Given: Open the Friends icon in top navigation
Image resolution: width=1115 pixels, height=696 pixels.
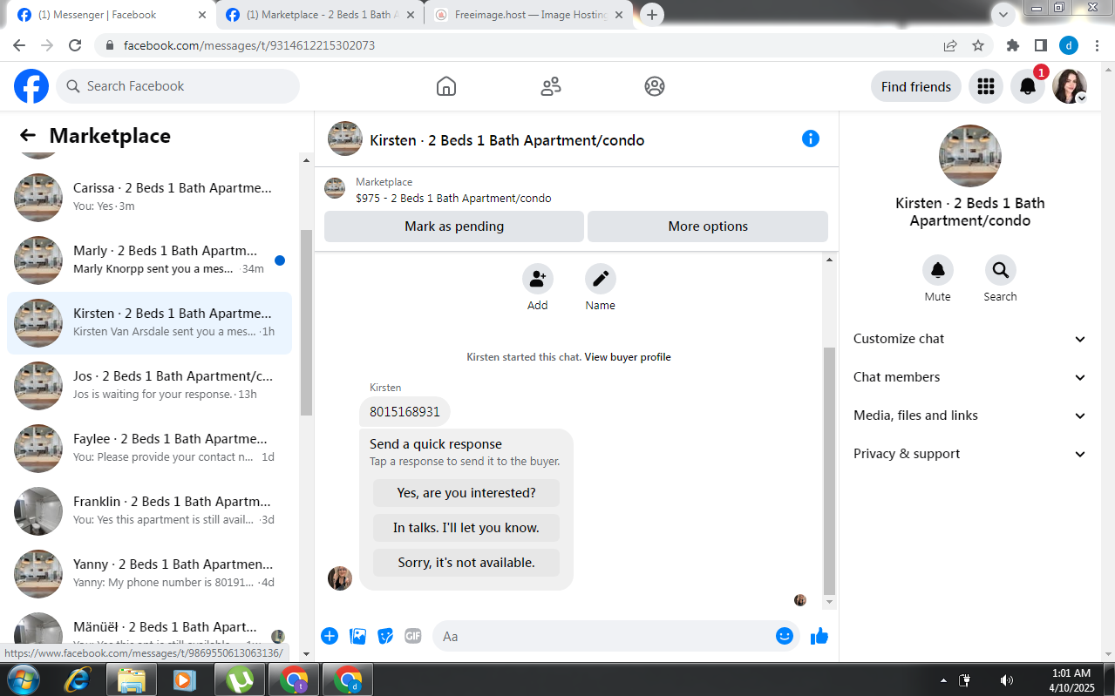Looking at the screenshot, I should (x=551, y=86).
